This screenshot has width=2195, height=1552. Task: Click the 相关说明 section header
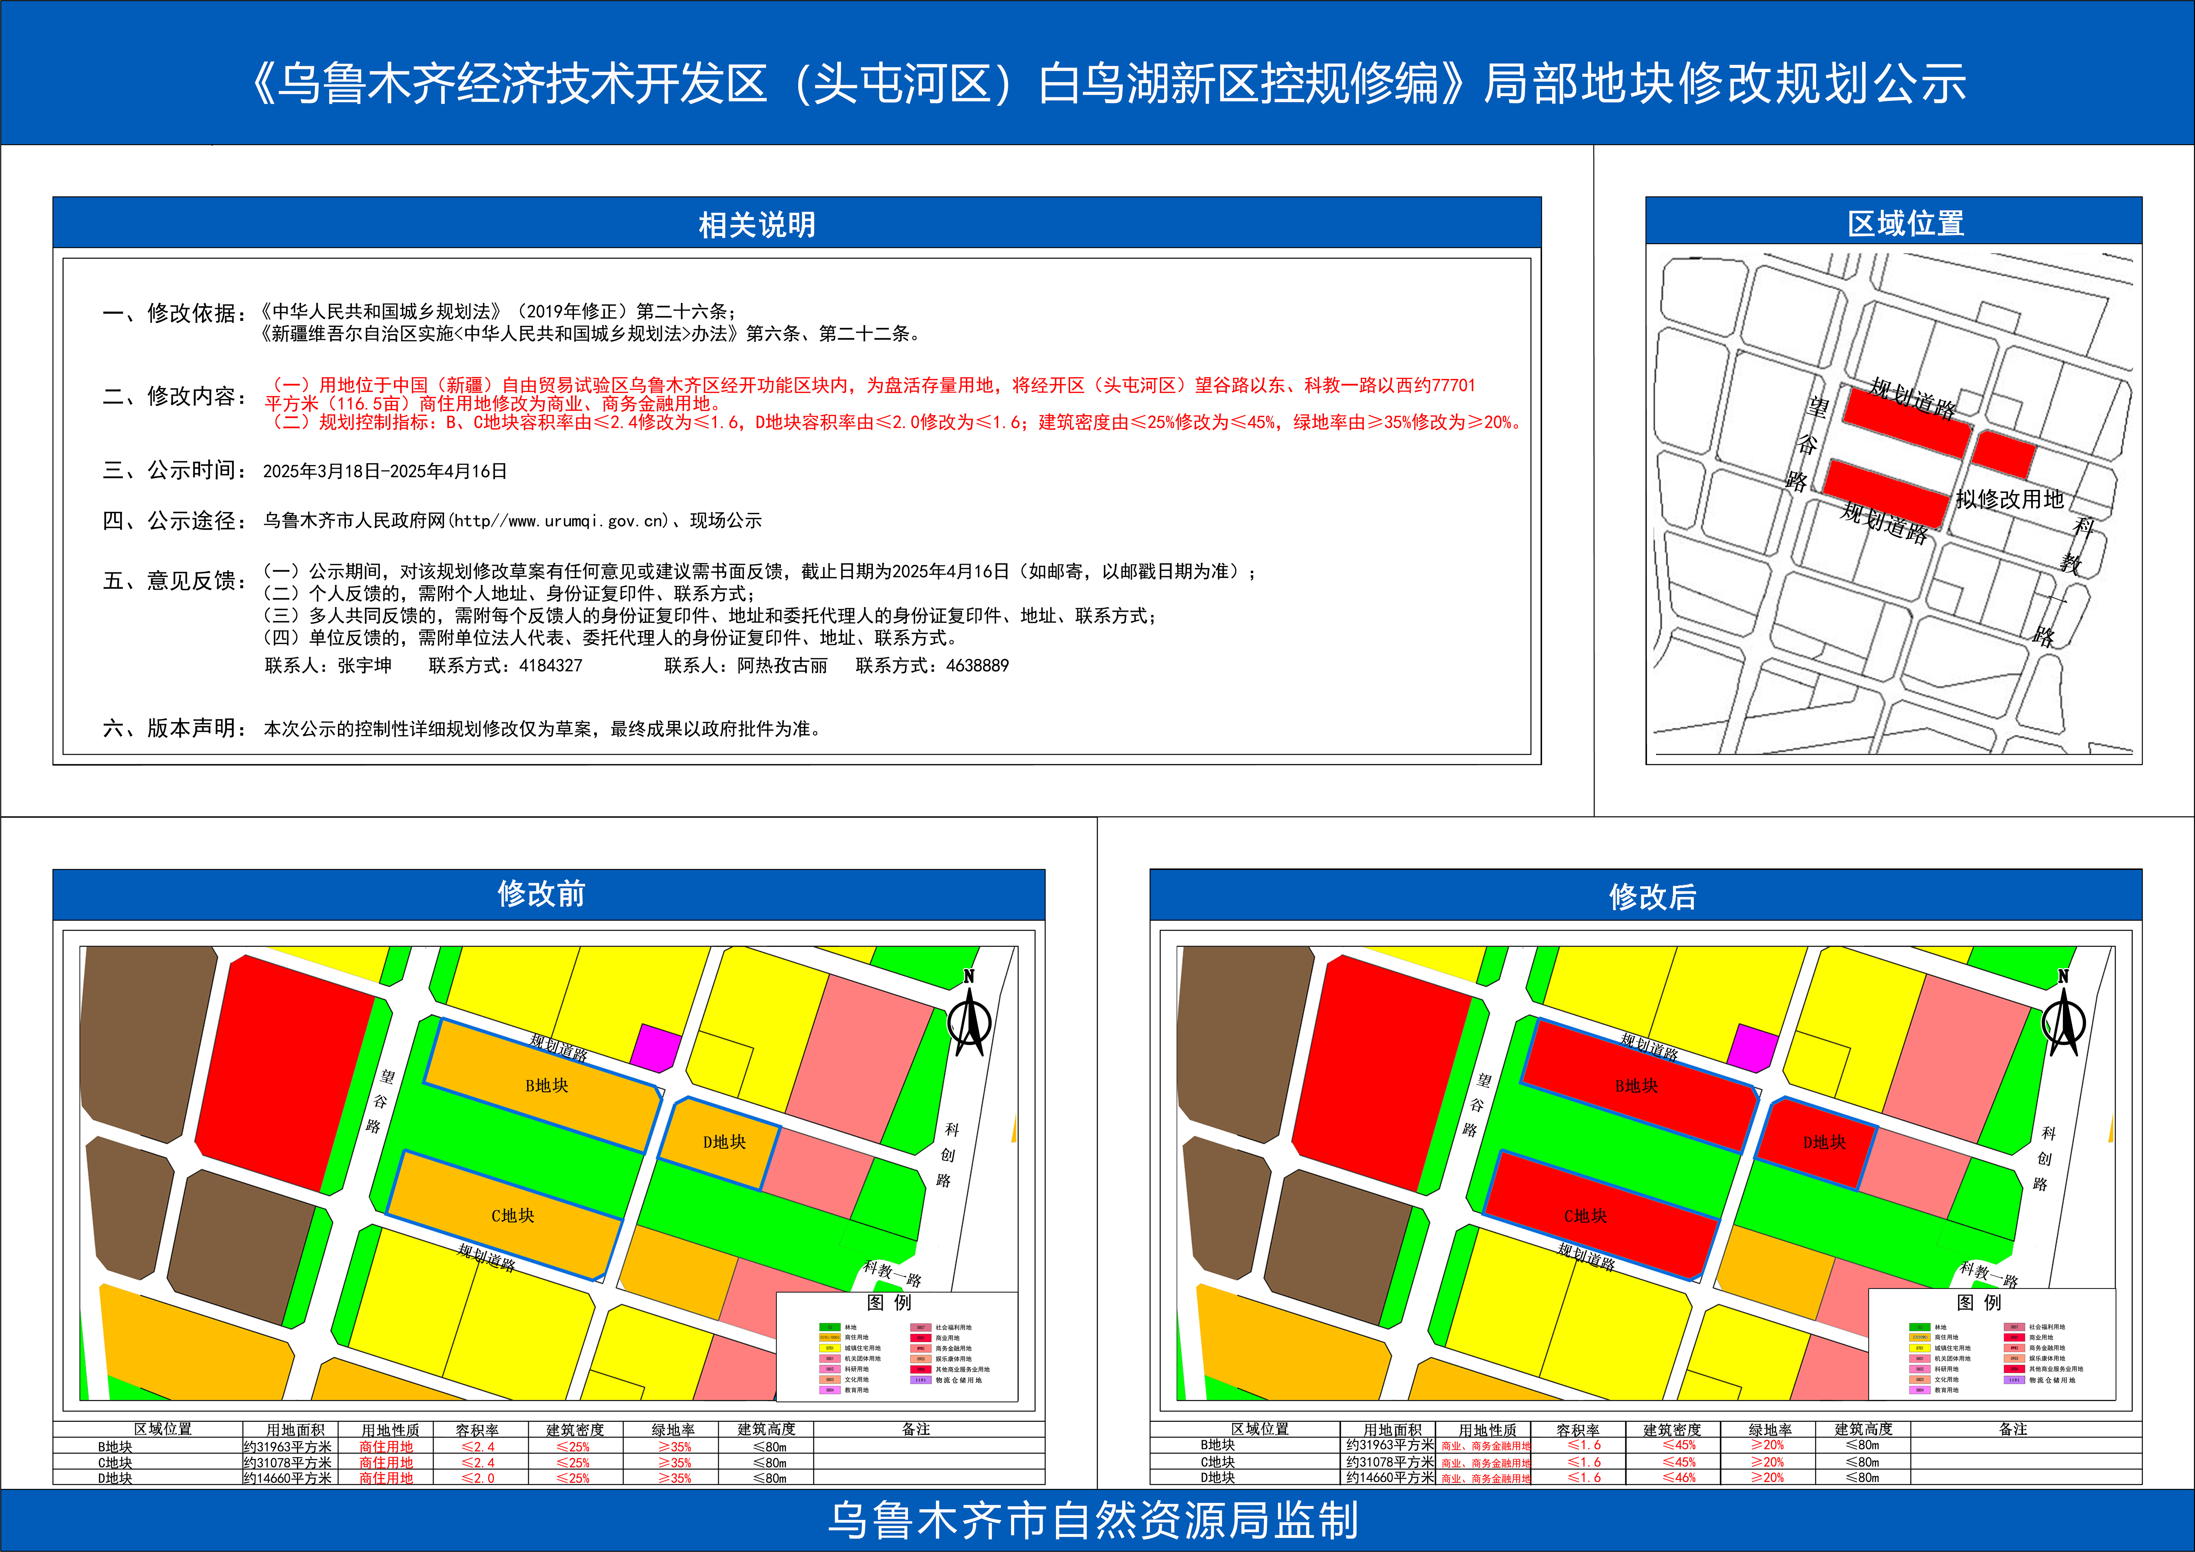757,225
